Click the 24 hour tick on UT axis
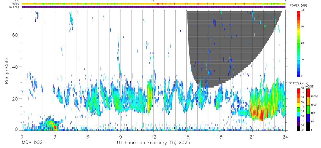This screenshot has height=148, width=321. 285,137
